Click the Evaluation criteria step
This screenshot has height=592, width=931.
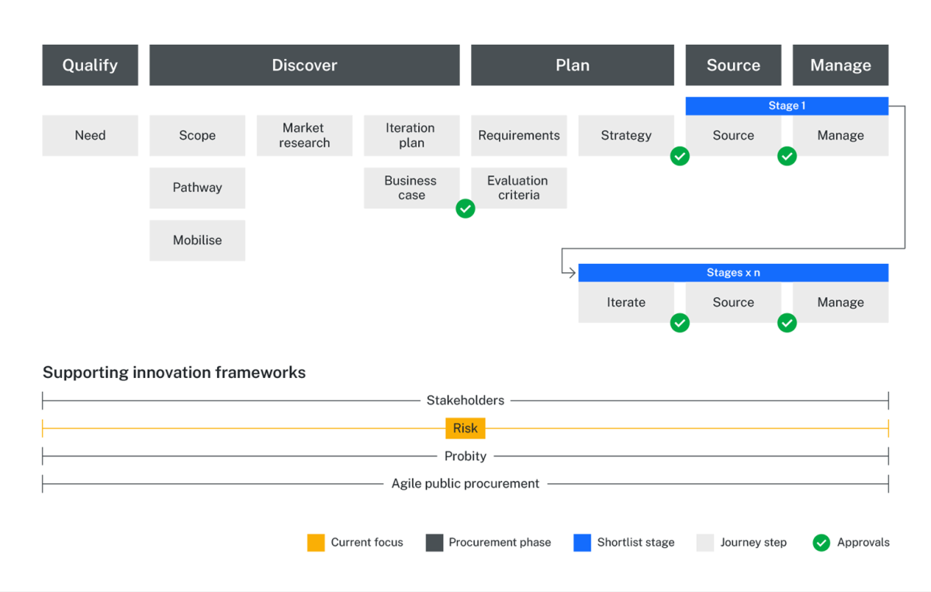coord(518,188)
